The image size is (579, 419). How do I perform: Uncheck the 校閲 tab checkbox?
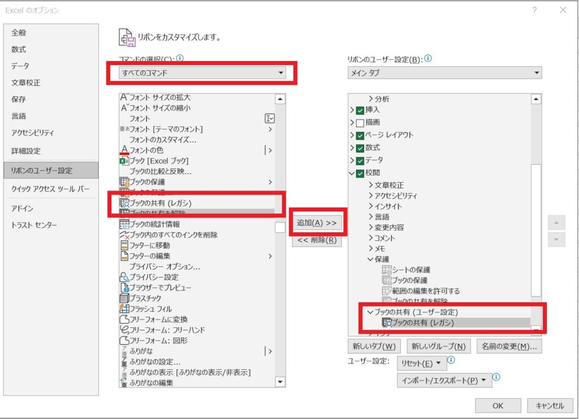point(360,174)
